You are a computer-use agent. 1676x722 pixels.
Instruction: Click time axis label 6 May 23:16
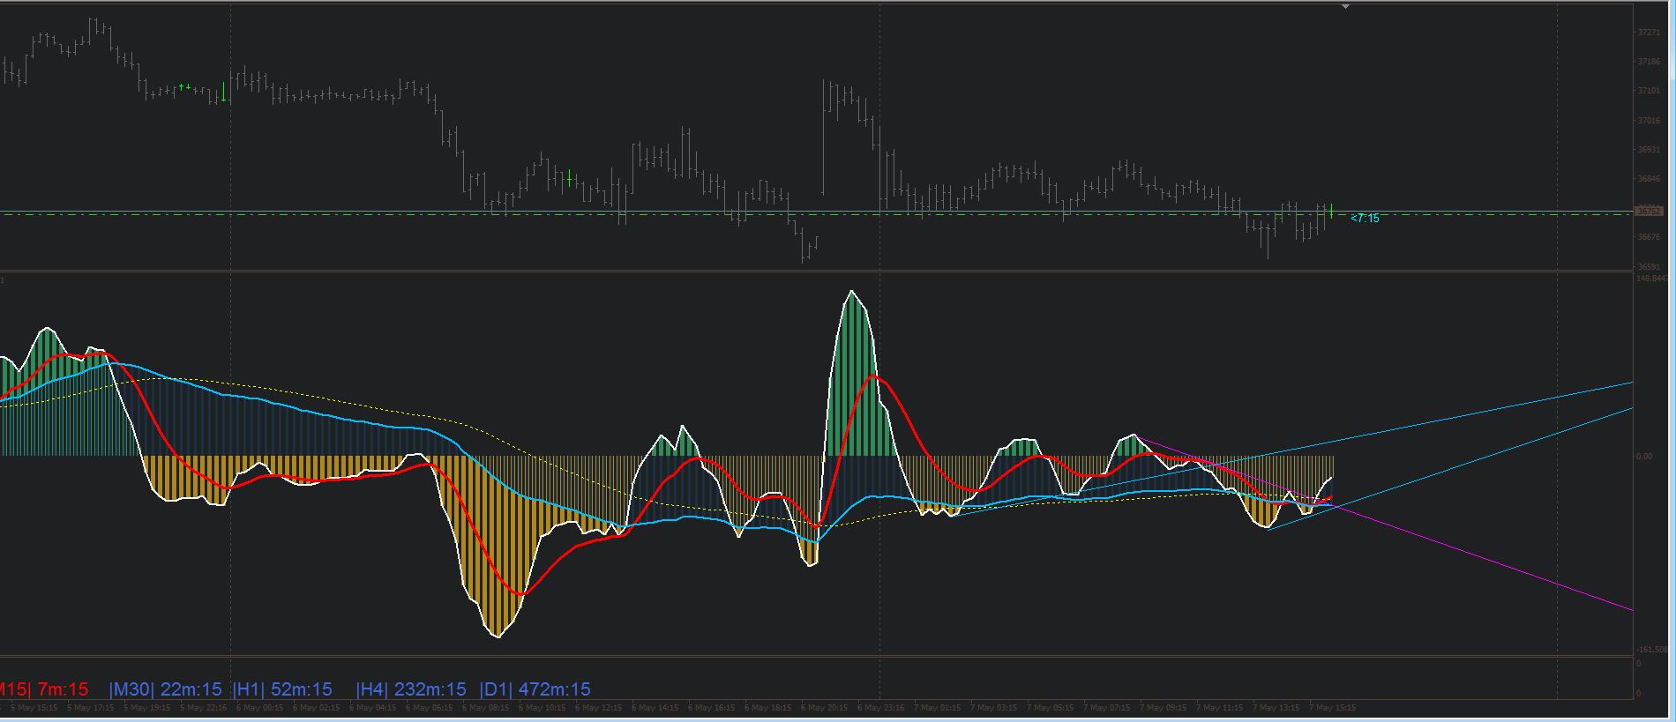coord(880,708)
